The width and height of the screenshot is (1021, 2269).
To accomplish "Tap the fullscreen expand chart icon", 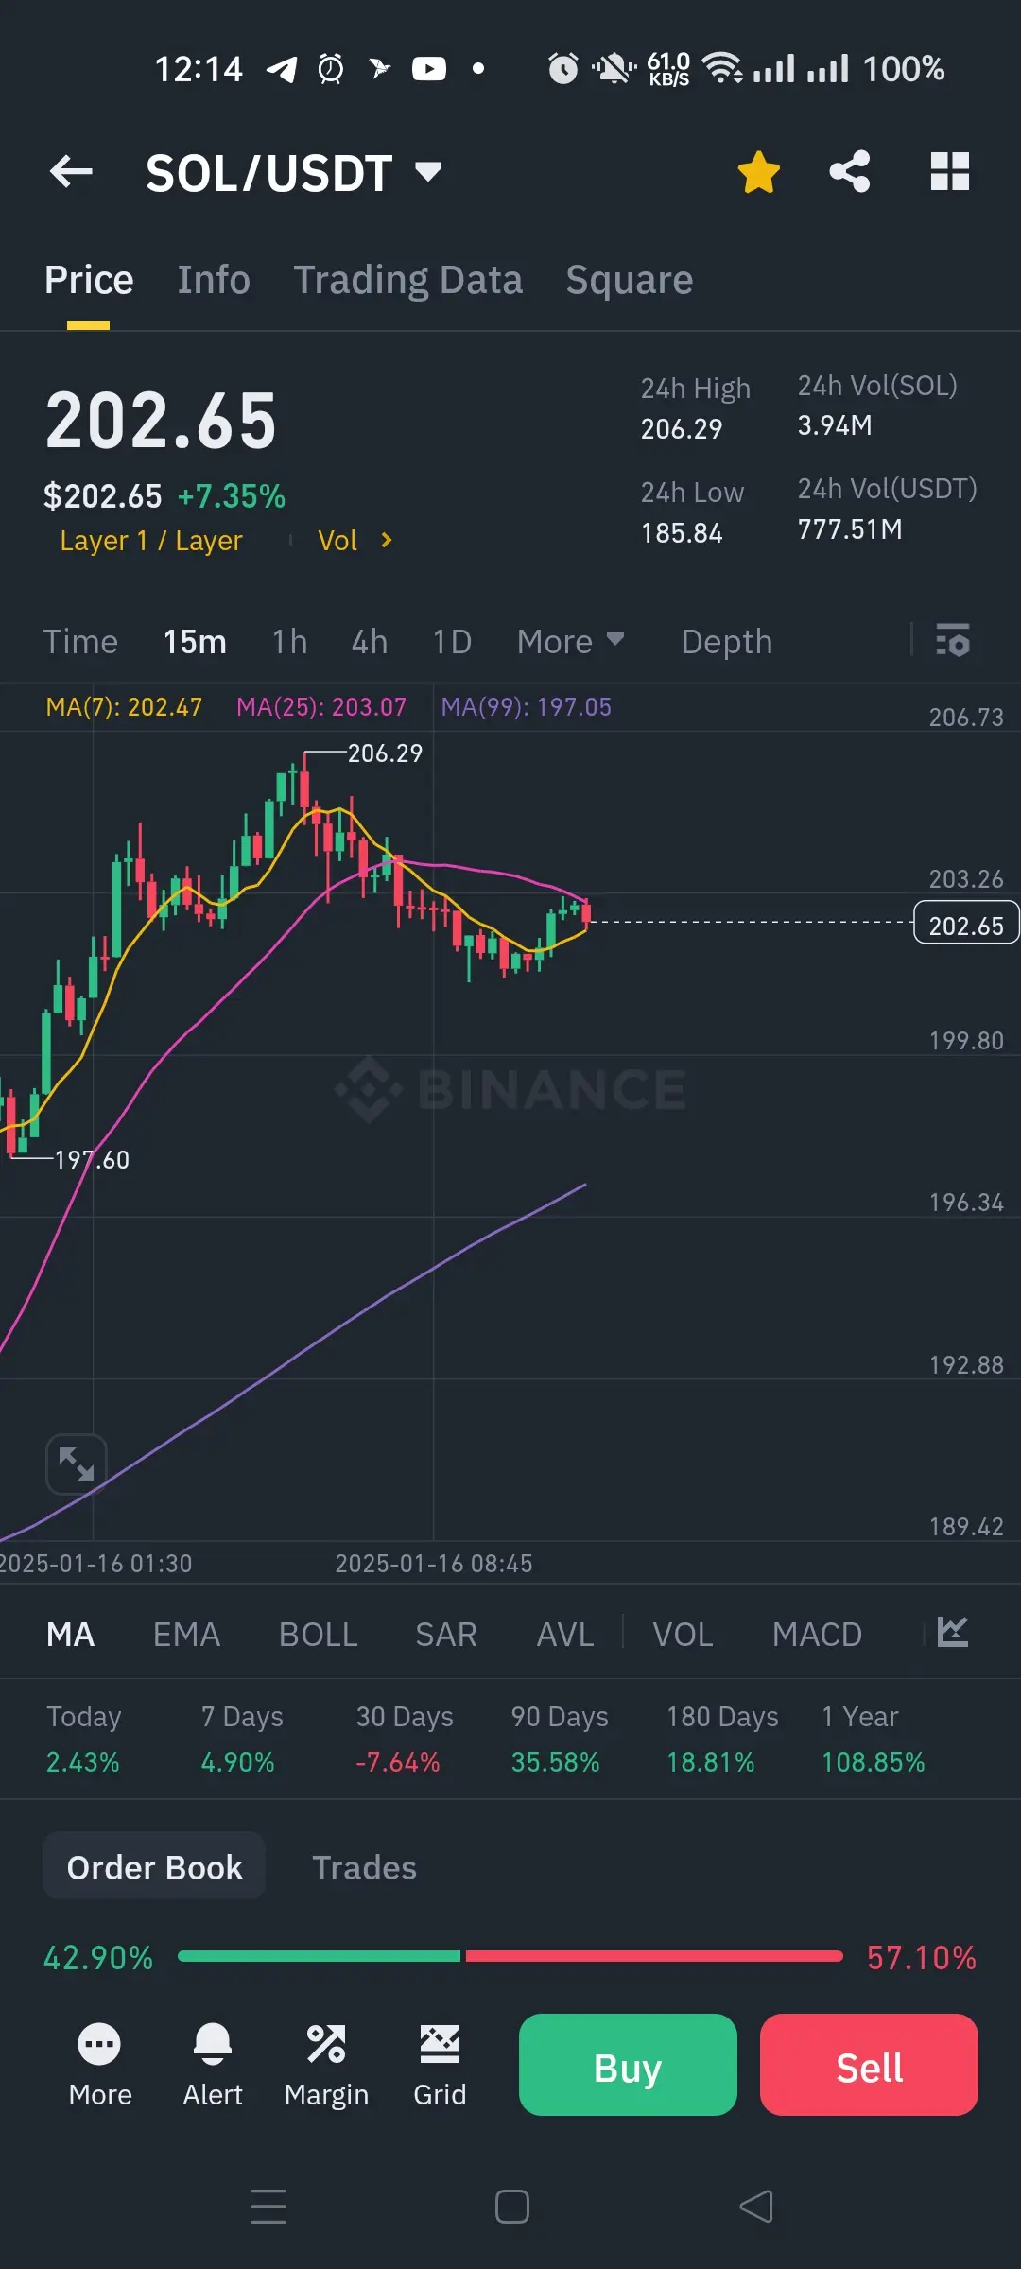I will tap(77, 1464).
